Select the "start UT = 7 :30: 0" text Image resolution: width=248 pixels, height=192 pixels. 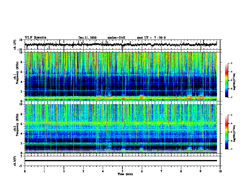coord(151,38)
